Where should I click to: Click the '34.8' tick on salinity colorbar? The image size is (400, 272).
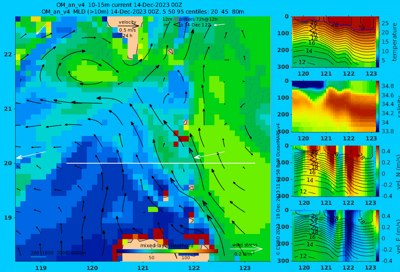pyautogui.click(x=388, y=86)
